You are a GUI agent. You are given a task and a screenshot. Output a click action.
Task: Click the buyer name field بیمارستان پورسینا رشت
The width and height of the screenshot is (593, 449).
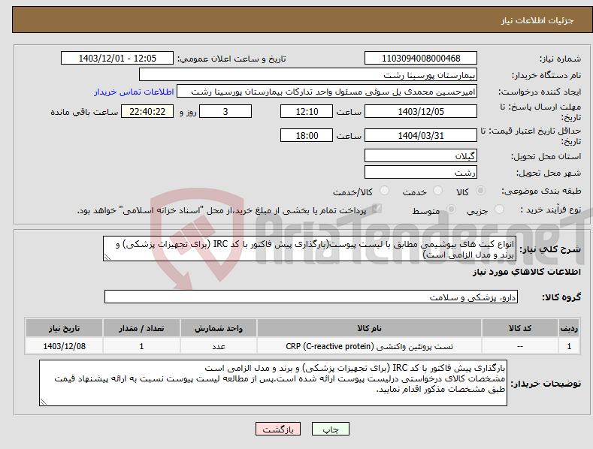[x=308, y=74]
